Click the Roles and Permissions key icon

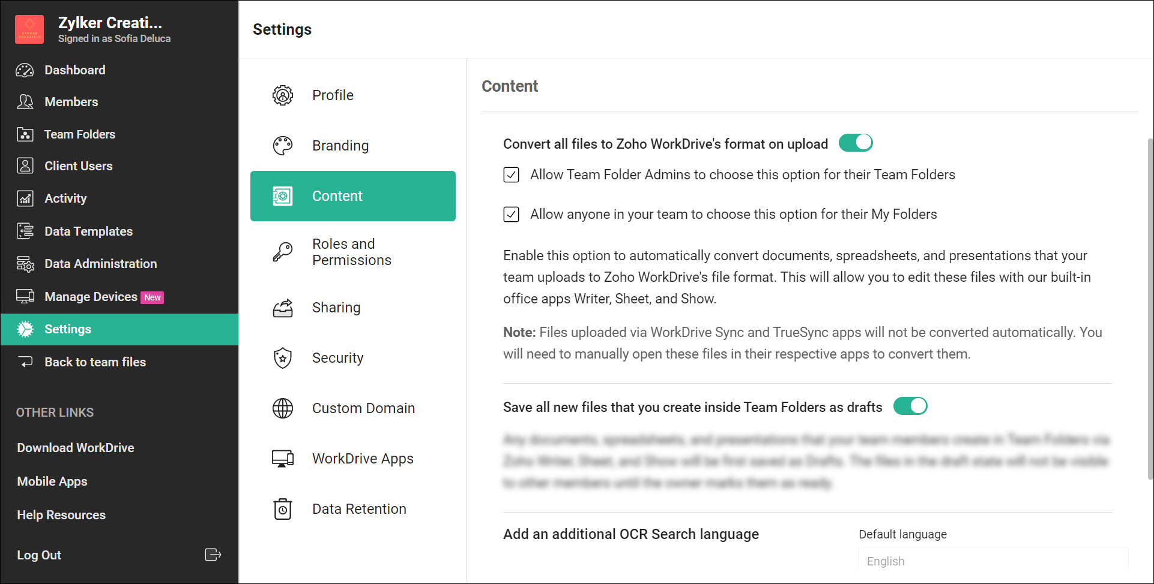click(283, 252)
